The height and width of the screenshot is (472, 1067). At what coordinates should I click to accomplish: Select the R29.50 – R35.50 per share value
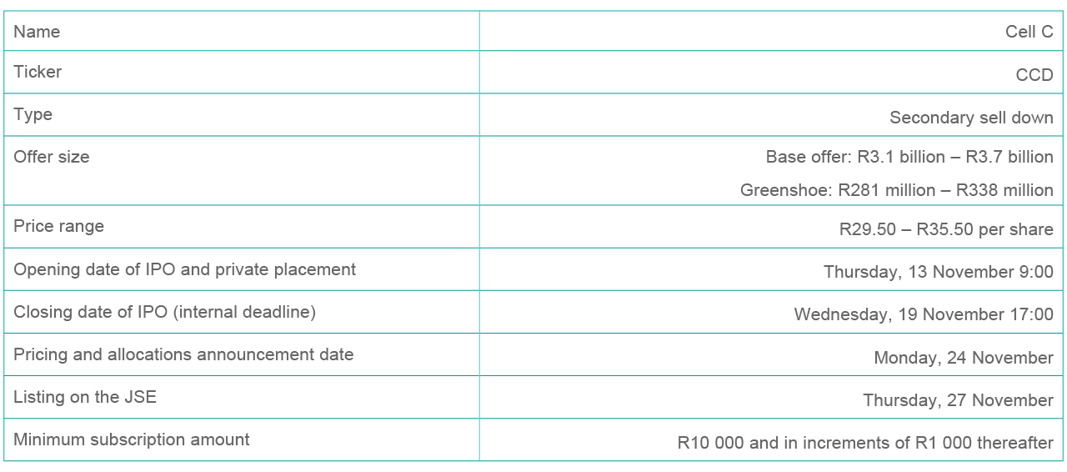tap(946, 229)
